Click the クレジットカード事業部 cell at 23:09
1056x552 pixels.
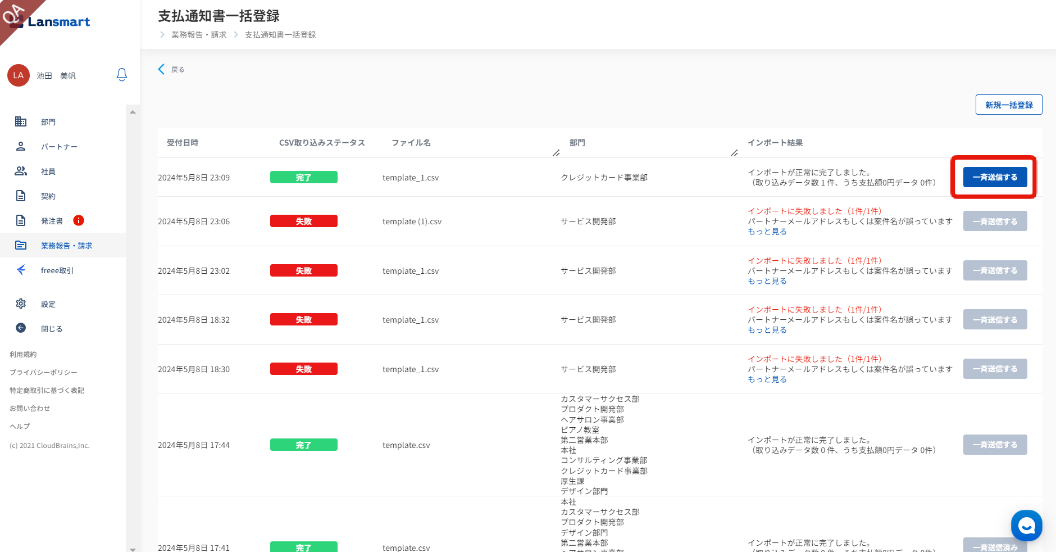(x=604, y=178)
